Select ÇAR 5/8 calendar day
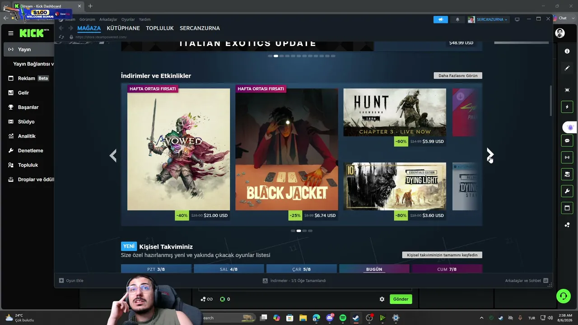 301,269
